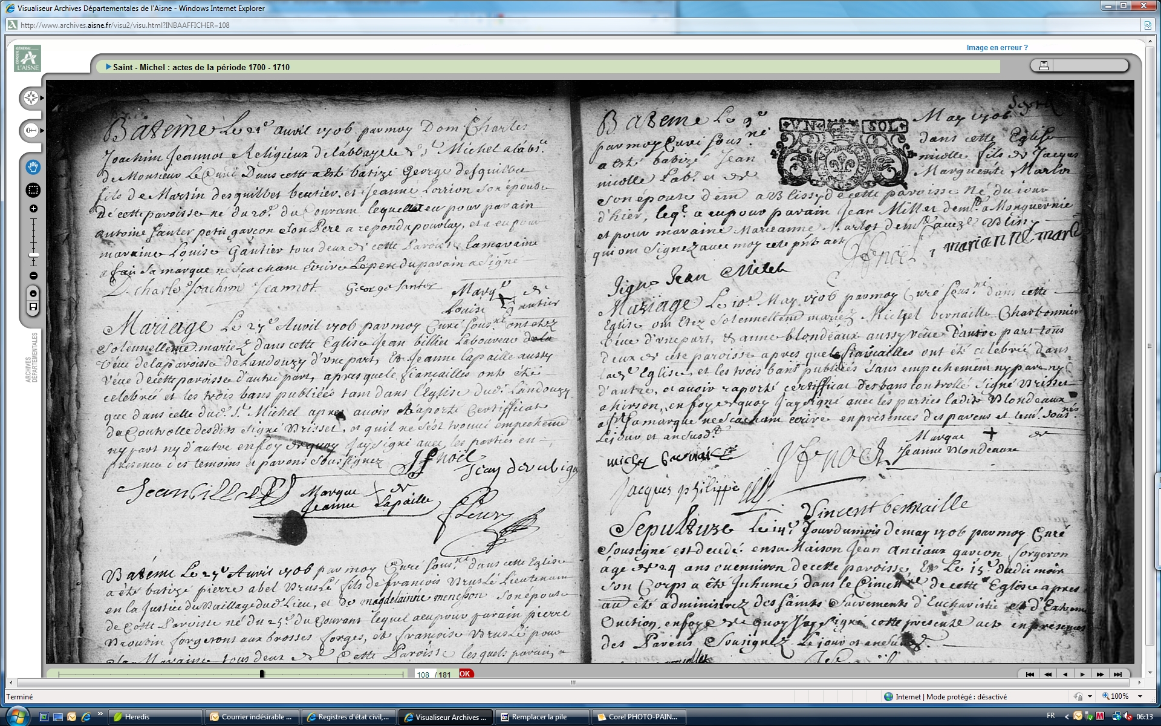Select the rectangular selection zoom tool
Viewport: 1161px width, 726px height.
[x=33, y=190]
